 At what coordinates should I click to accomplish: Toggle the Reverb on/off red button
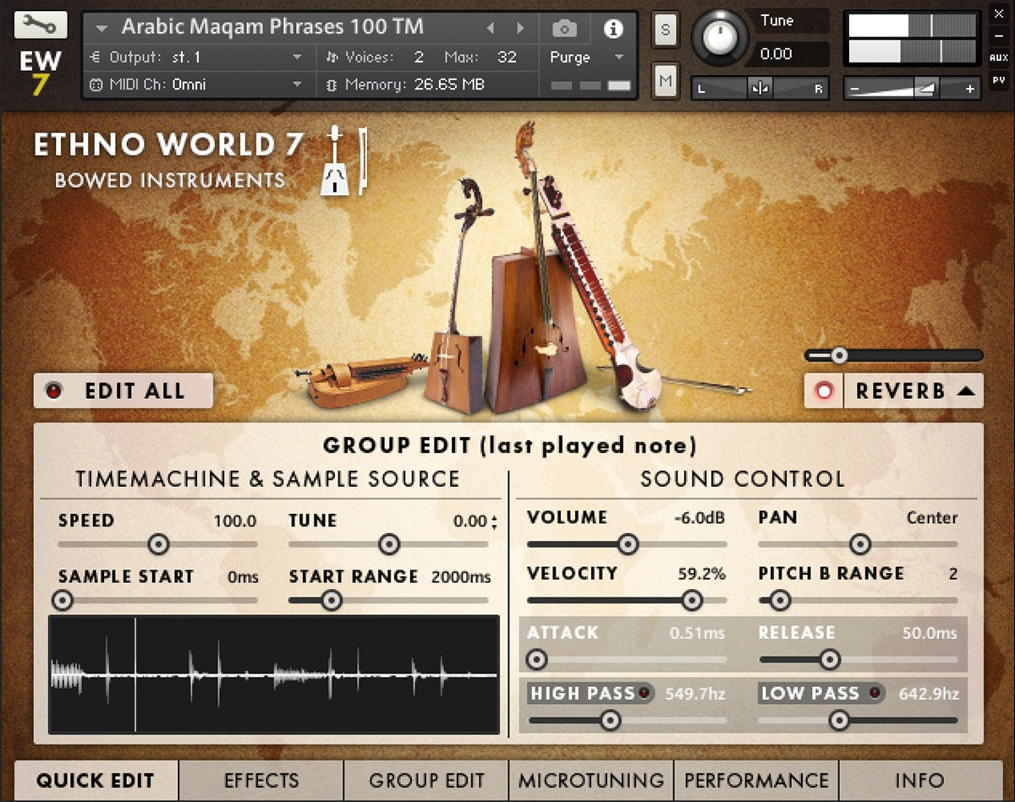[x=824, y=391]
